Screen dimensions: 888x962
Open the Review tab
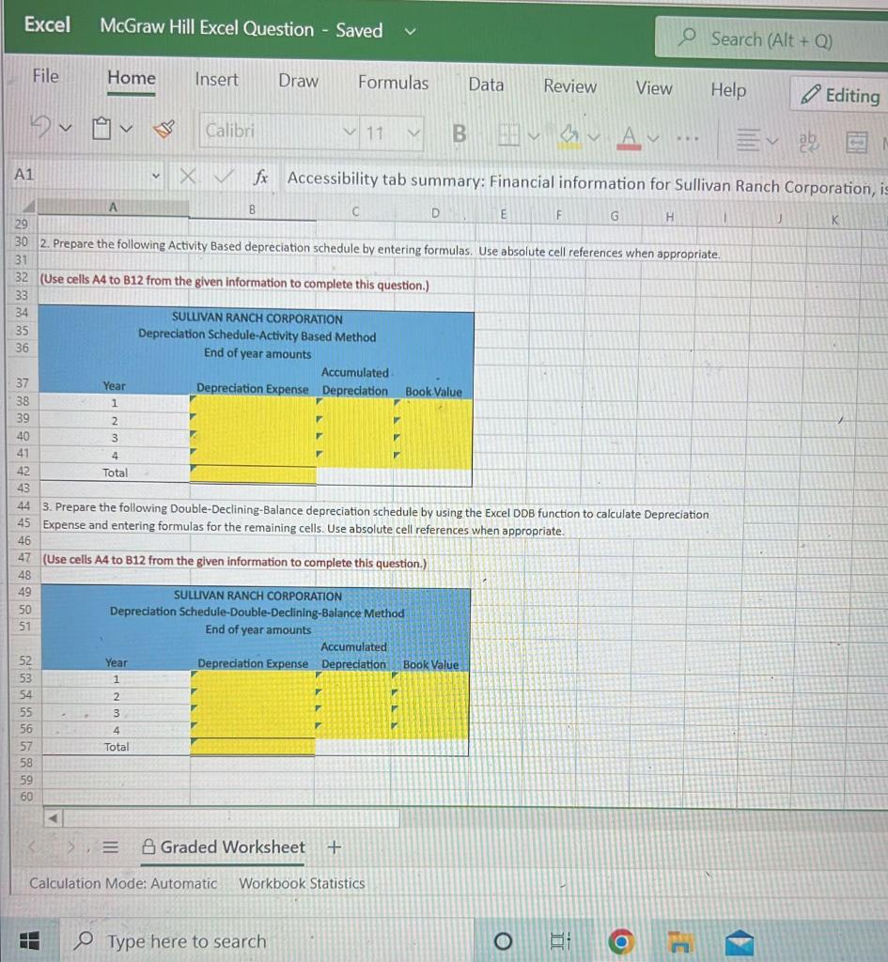click(569, 86)
